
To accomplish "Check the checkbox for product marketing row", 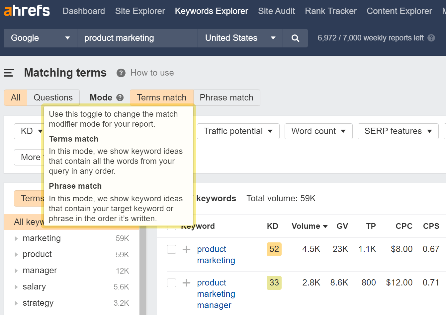I will pyautogui.click(x=171, y=249).
